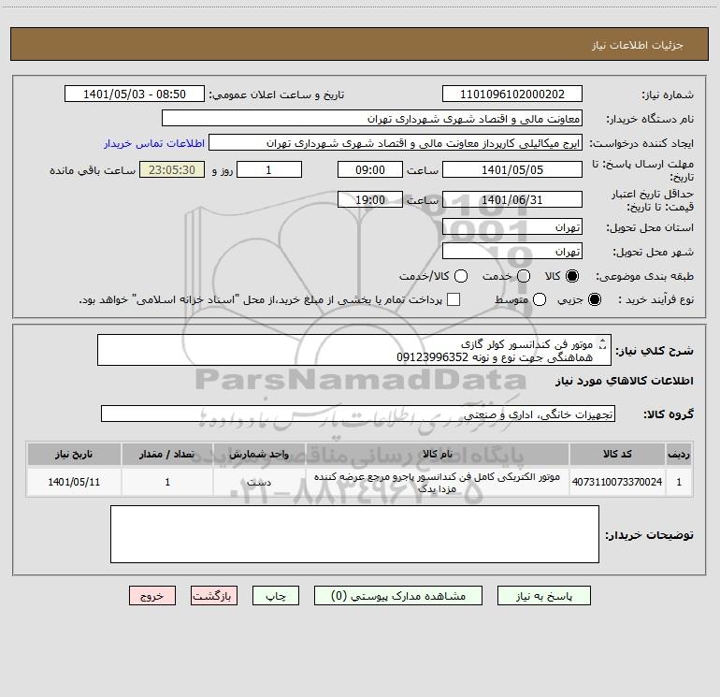Click the کد کالا column header
The width and height of the screenshot is (720, 697).
(617, 454)
